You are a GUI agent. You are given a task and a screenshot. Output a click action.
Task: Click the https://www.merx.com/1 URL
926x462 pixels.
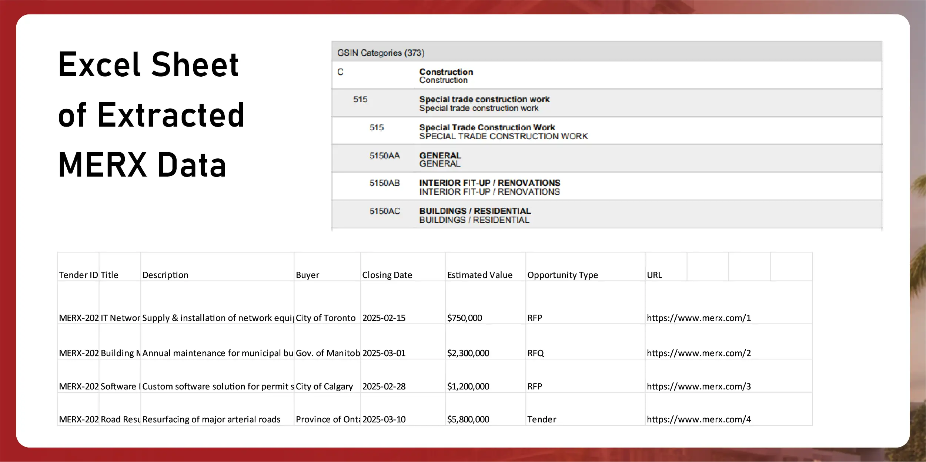(x=698, y=318)
